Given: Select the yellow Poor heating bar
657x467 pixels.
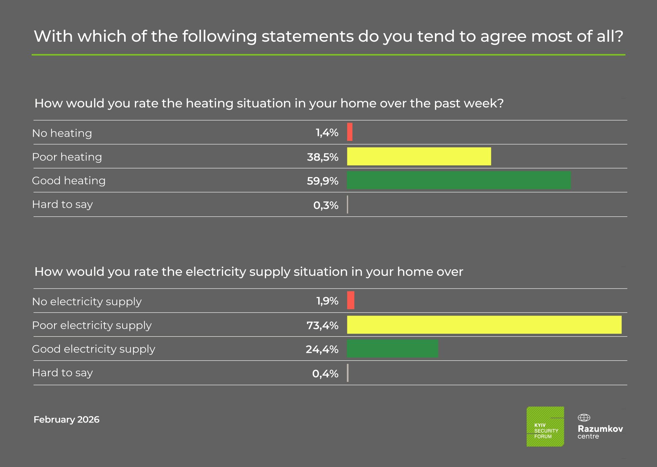Looking at the screenshot, I should tap(419, 157).
